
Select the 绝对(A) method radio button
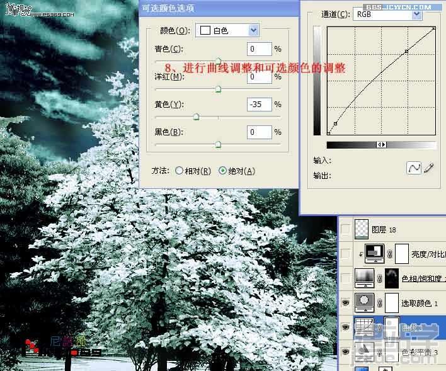point(222,171)
